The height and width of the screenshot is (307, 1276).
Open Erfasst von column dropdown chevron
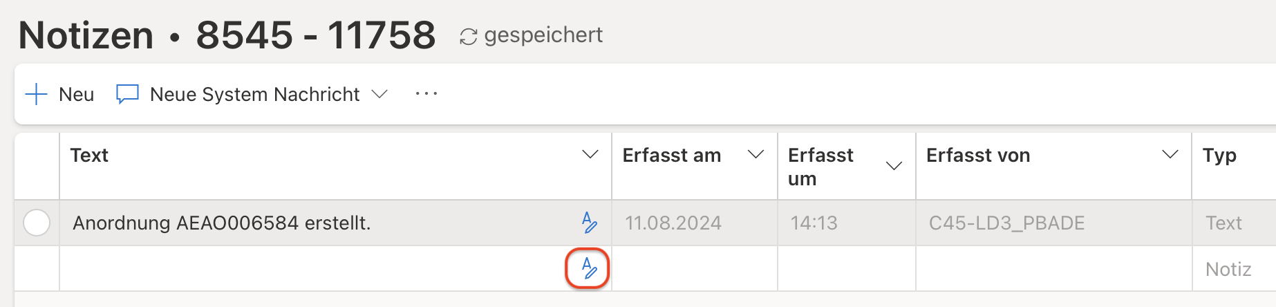point(1170,155)
